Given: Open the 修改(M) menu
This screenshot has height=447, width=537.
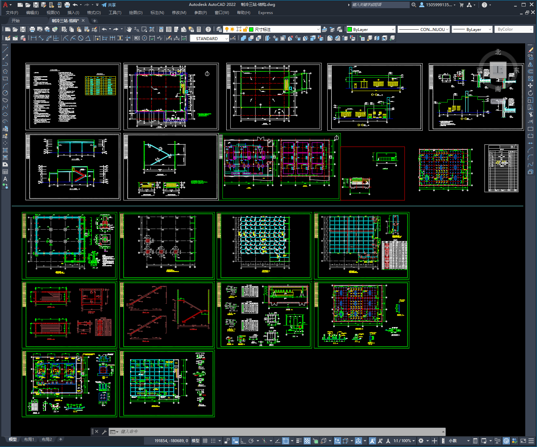Looking at the screenshot, I should (179, 13).
